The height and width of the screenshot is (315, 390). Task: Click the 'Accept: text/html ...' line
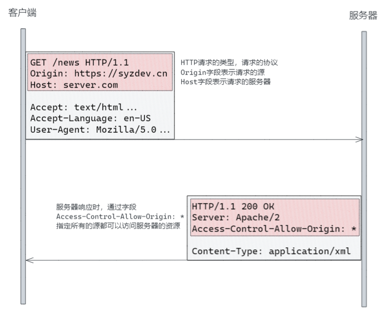(x=83, y=107)
